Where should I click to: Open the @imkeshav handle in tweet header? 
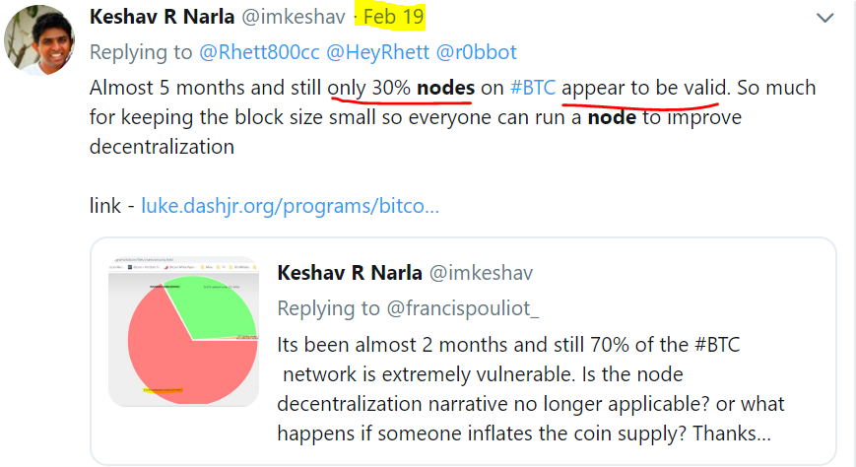pos(294,17)
